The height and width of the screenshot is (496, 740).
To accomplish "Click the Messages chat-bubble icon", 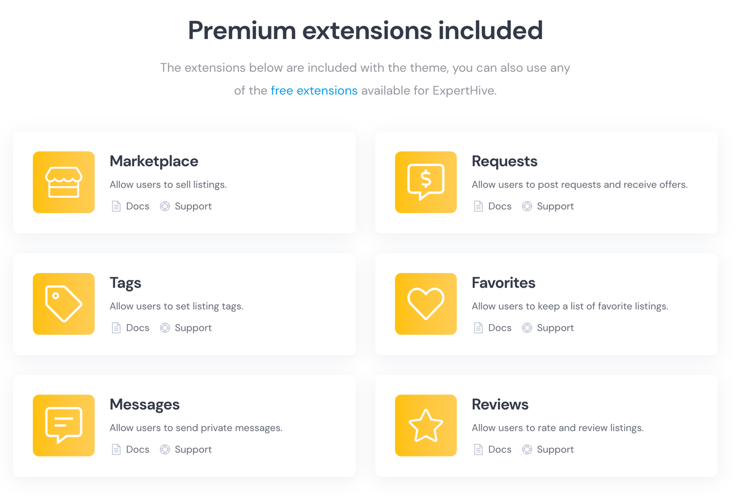I will coord(63,426).
